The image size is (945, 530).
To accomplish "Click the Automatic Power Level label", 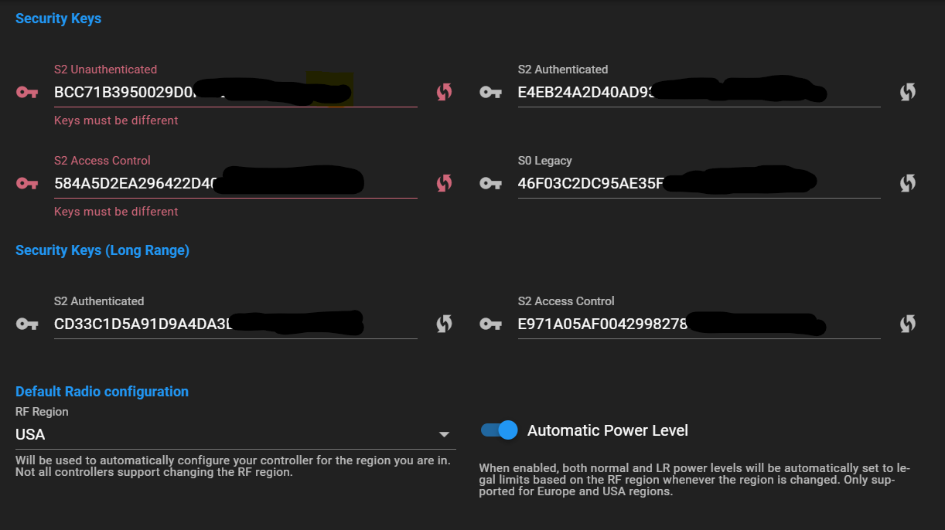I will click(607, 430).
